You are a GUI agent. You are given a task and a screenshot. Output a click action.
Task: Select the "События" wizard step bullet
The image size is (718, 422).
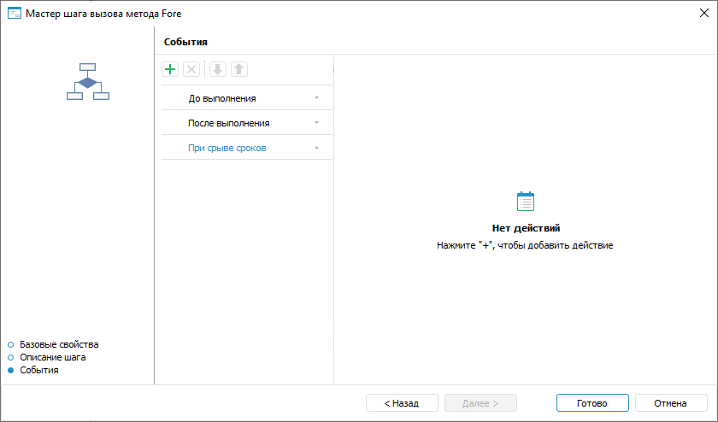11,370
